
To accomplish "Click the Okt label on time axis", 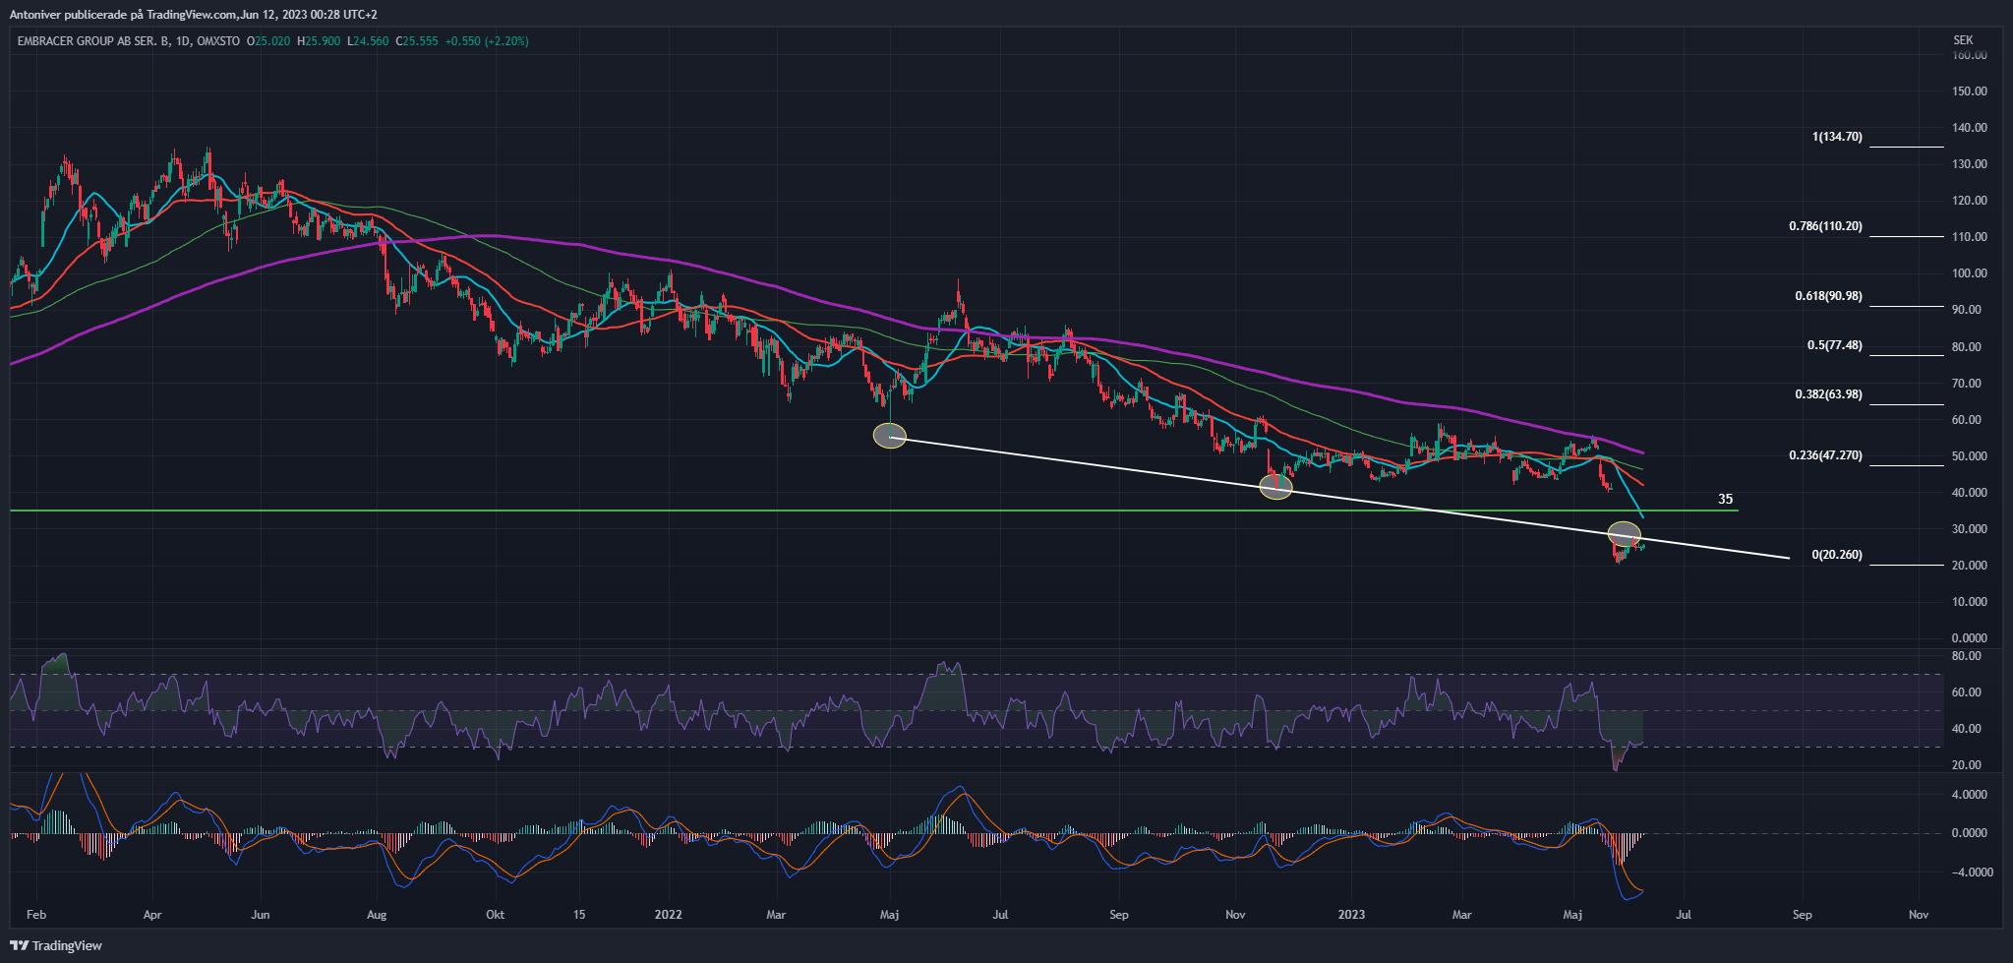I will coord(495,915).
